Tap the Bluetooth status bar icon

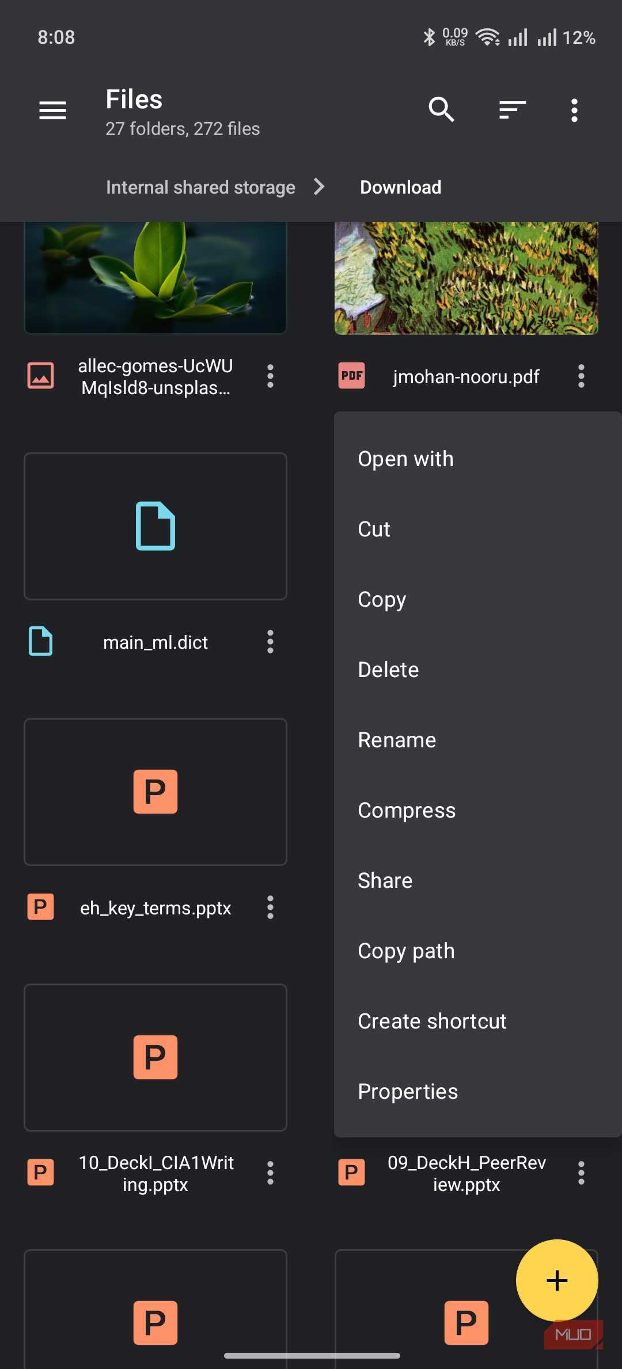429,37
